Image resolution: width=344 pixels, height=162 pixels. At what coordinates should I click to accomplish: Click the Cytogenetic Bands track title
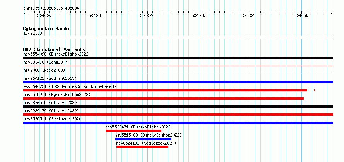point(46,29)
